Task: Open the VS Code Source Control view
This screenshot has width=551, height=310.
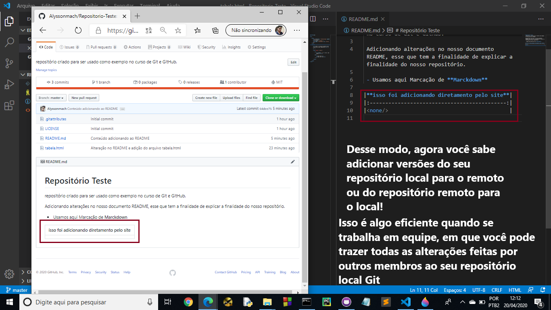Action: [x=9, y=63]
